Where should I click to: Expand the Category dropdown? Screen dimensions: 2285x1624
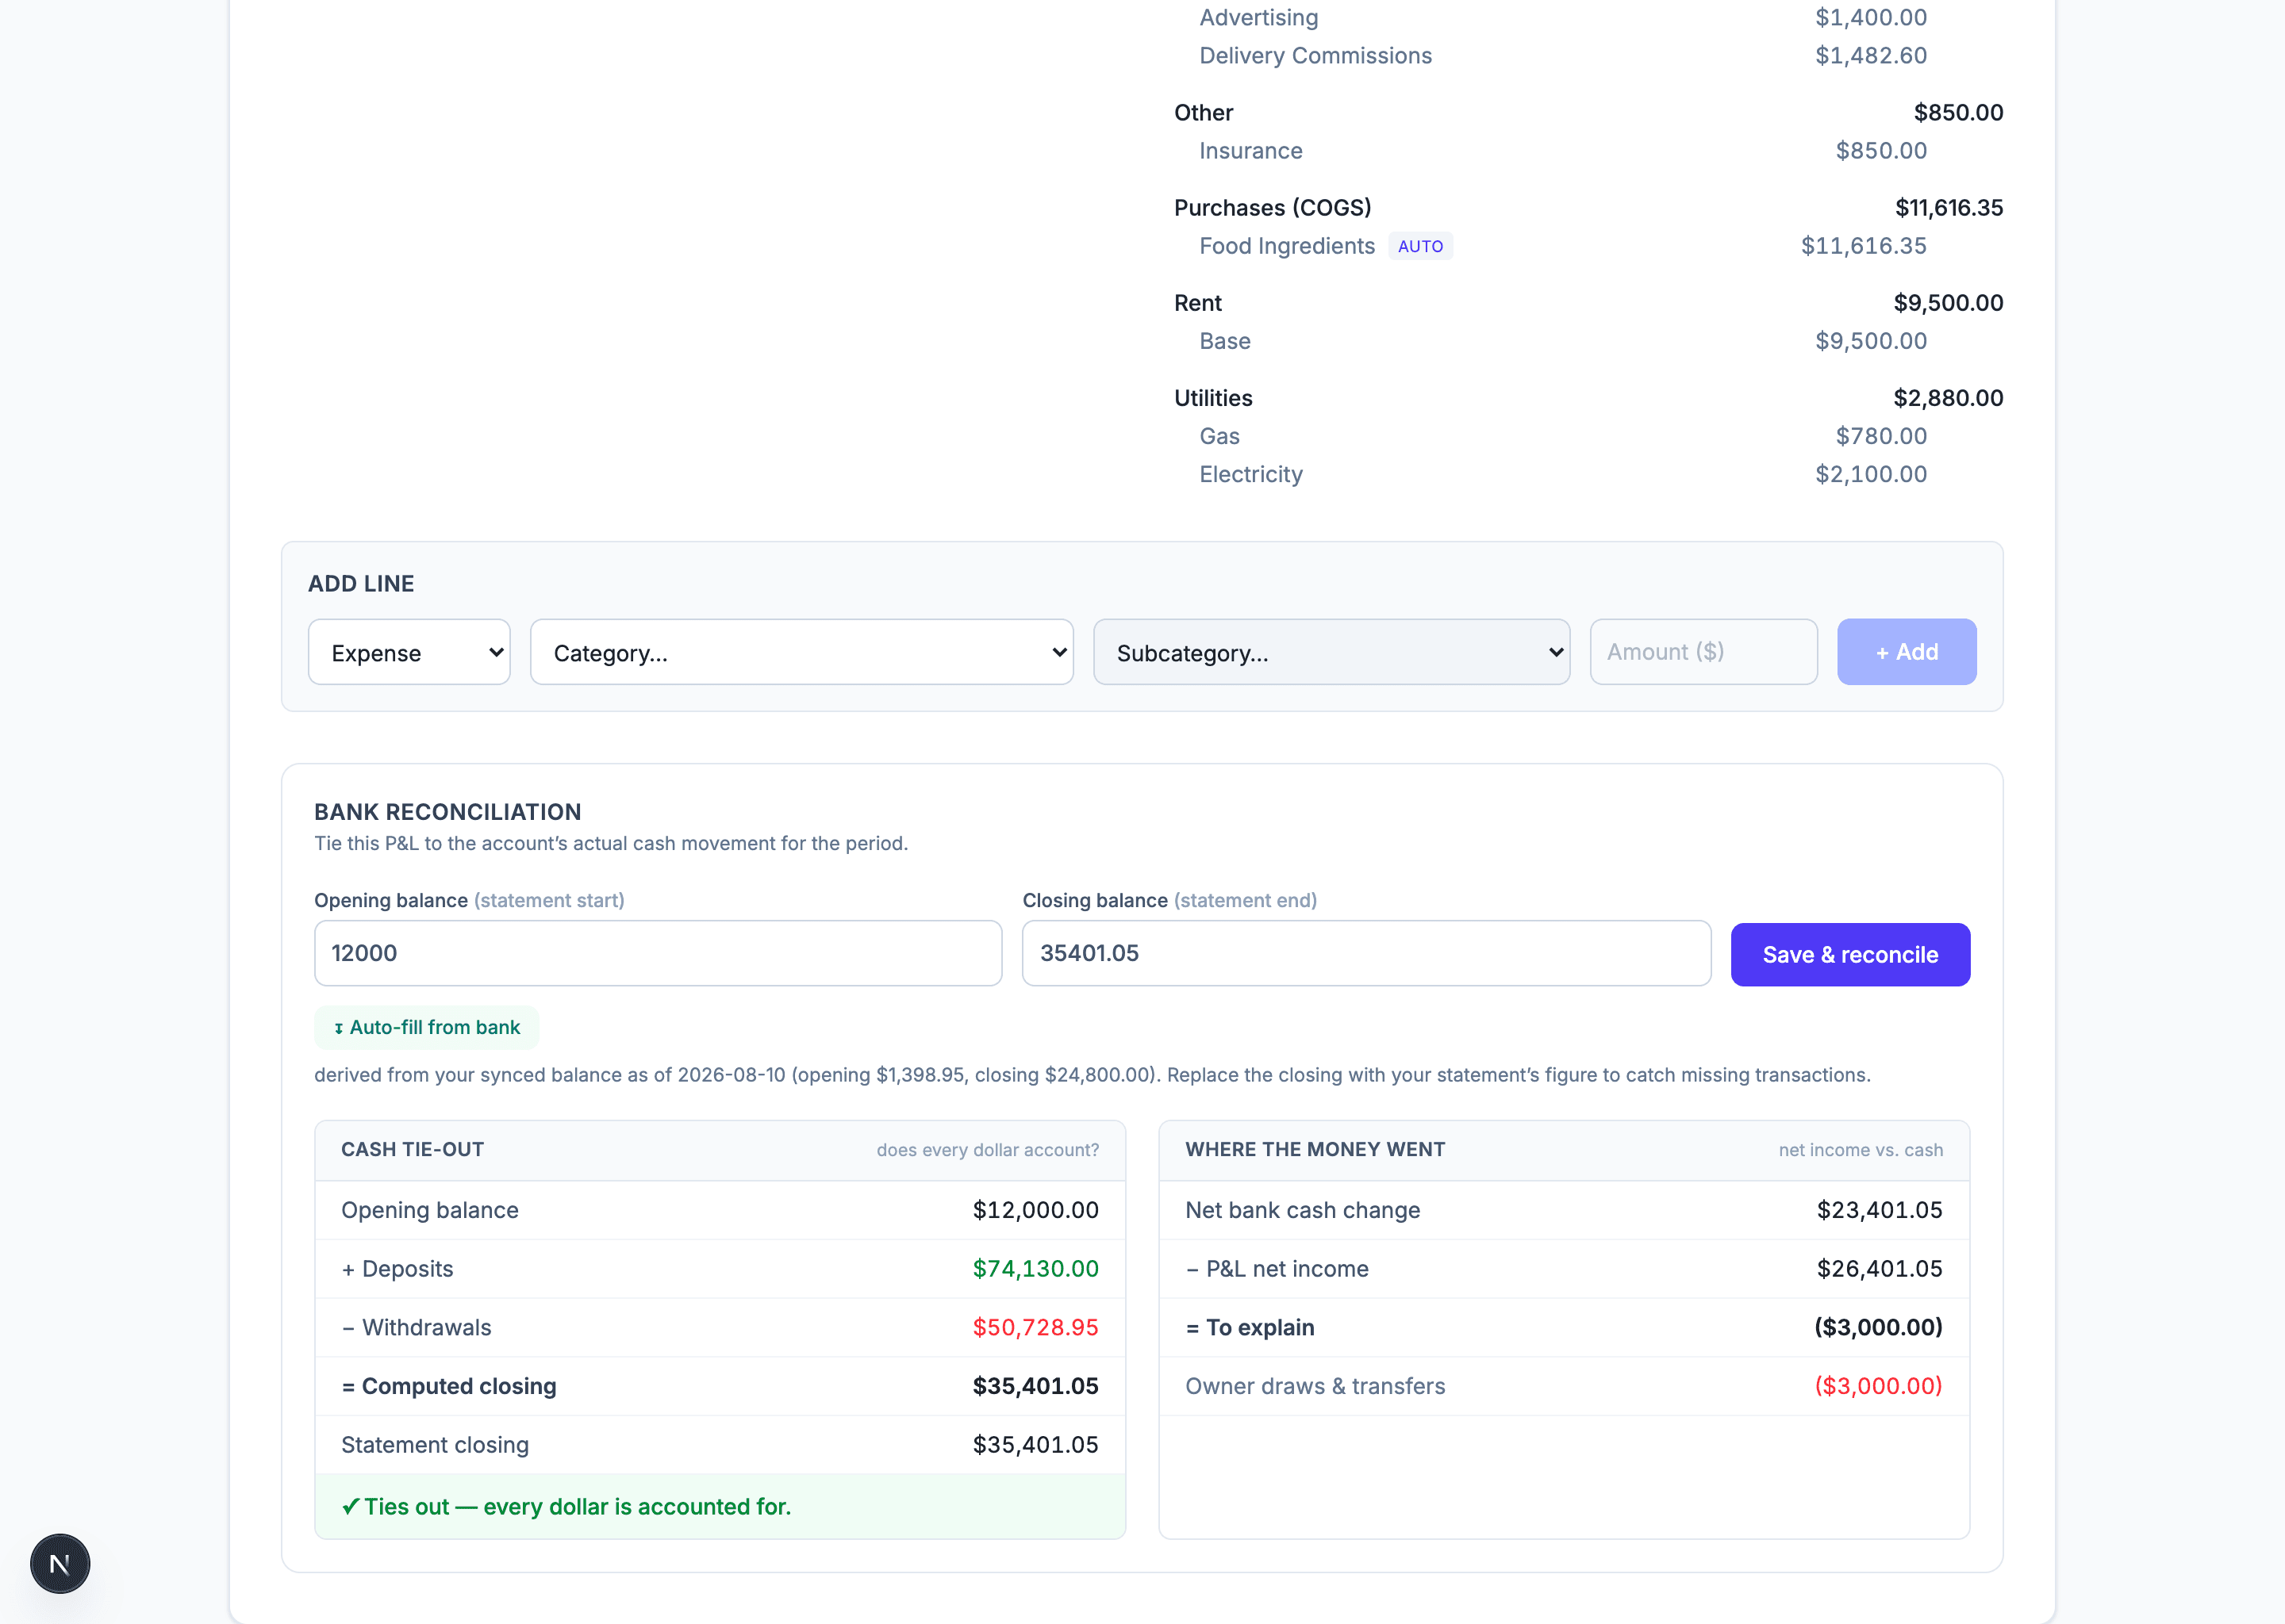[x=801, y=652]
